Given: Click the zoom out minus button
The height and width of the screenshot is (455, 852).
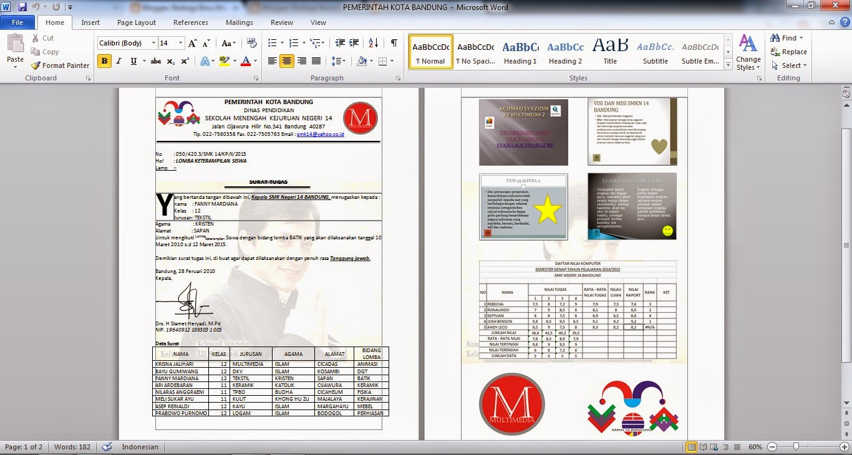Looking at the screenshot, I should coord(772,447).
